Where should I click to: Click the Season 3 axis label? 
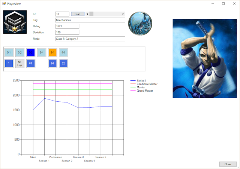pyautogui.click(x=78, y=157)
